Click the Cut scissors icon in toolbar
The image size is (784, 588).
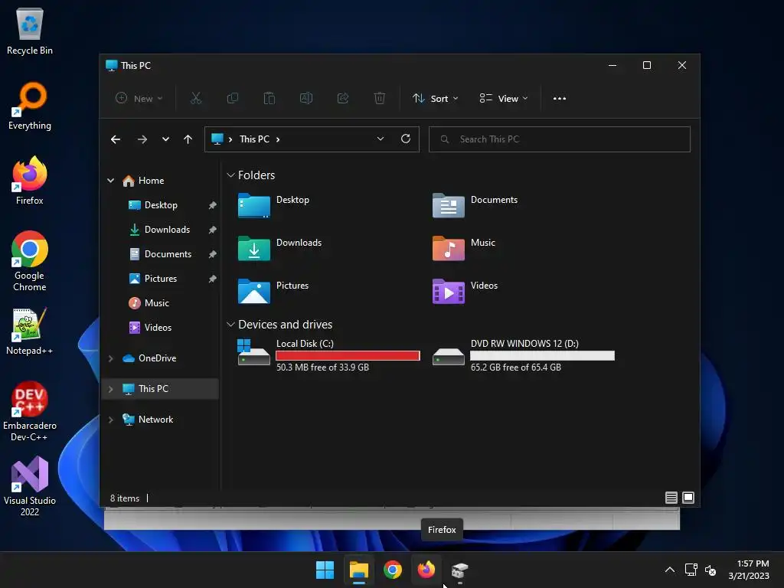pyautogui.click(x=195, y=99)
